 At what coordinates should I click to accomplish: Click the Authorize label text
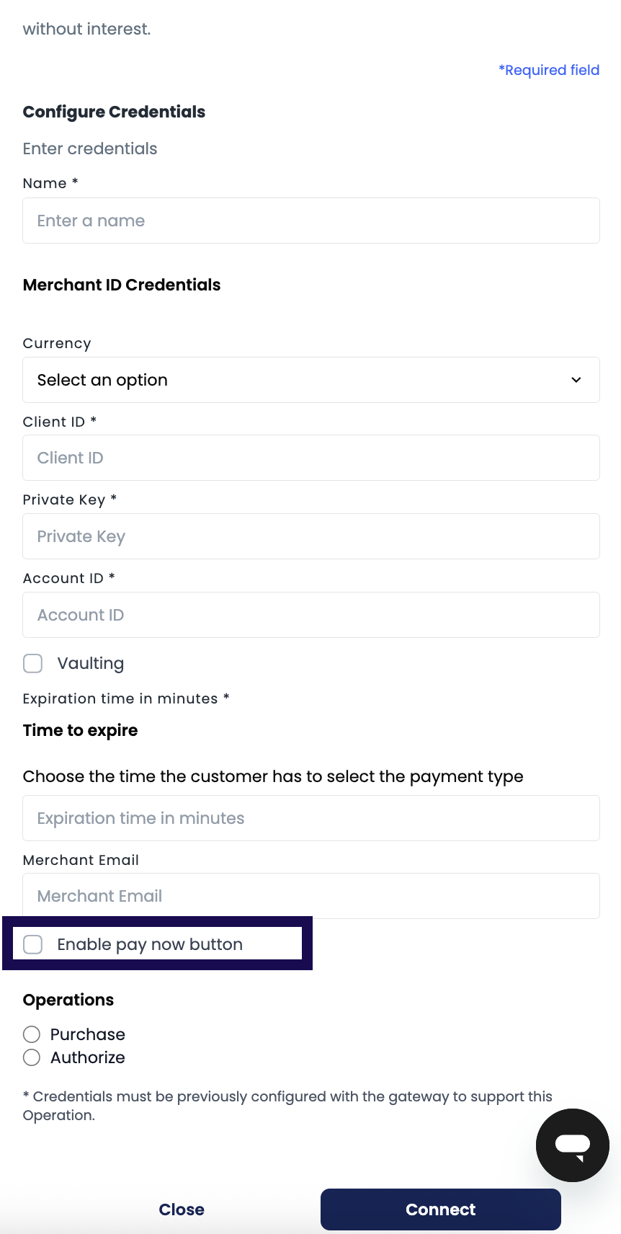[88, 1057]
